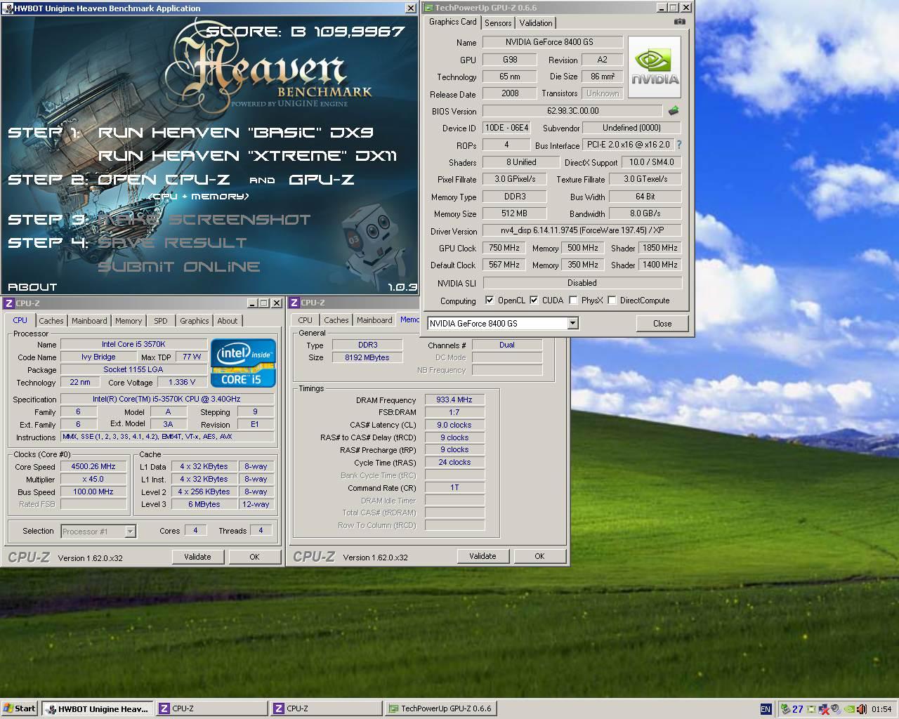Click the taskbar clock 01:54
The height and width of the screenshot is (719, 899).
click(x=881, y=709)
